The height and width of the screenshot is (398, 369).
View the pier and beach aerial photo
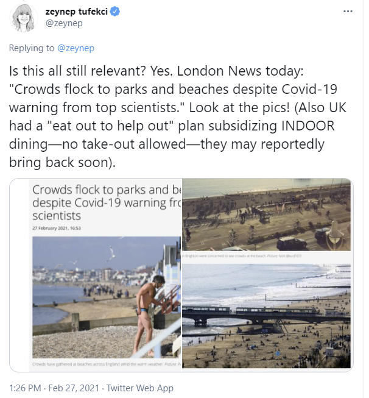(x=266, y=316)
